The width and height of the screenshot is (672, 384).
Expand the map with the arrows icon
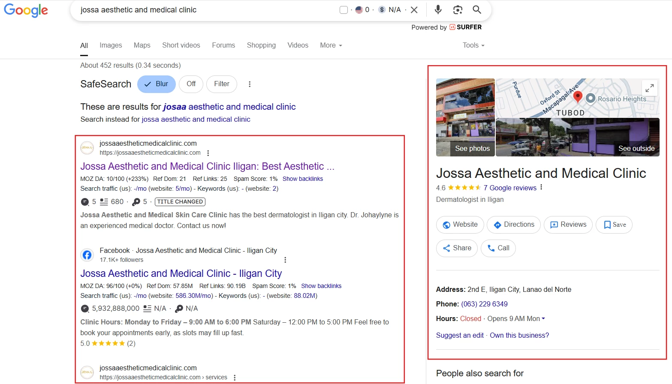650,88
